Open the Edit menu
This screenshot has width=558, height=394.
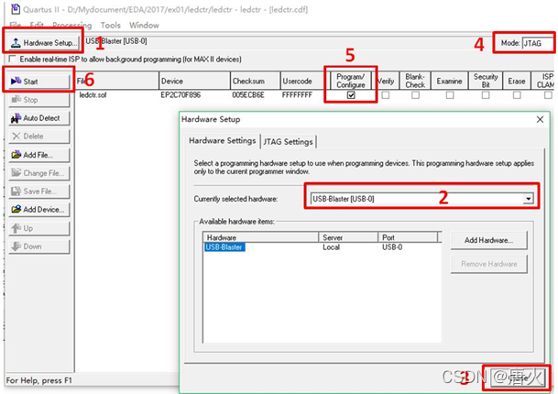click(37, 26)
